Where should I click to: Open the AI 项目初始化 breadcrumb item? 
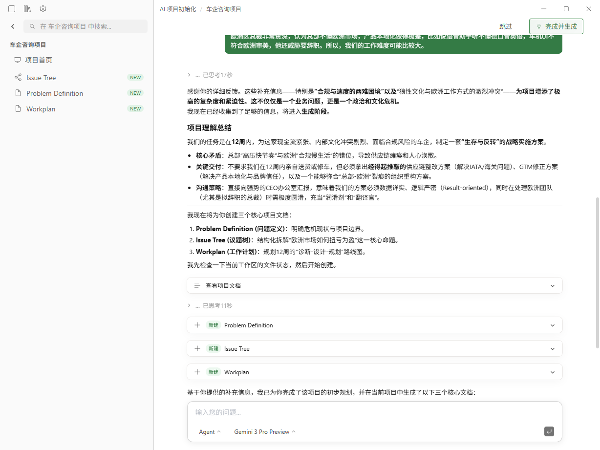click(x=175, y=8)
